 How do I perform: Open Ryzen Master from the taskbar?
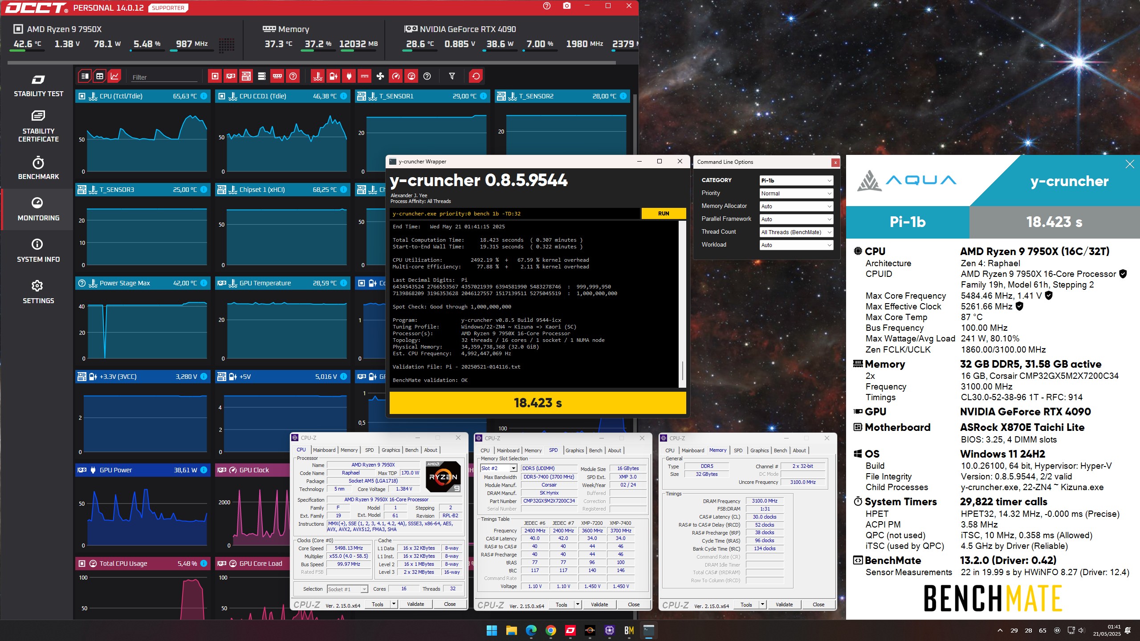[x=590, y=630]
